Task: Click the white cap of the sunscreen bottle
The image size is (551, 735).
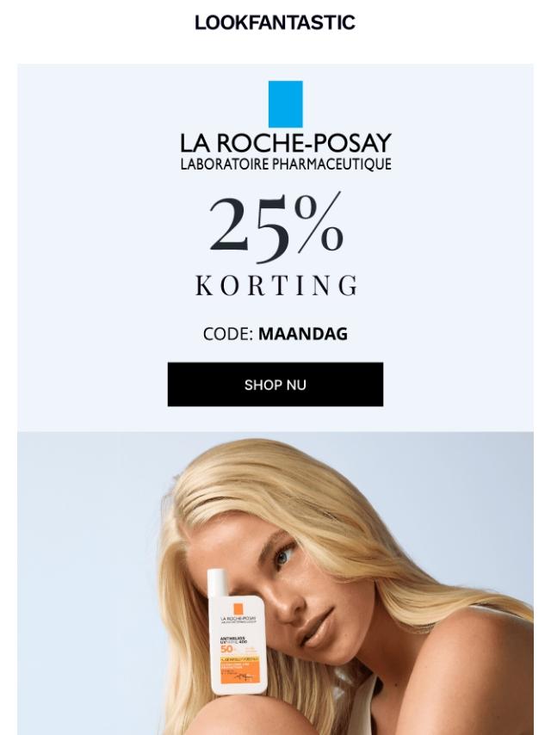Action: tap(218, 582)
